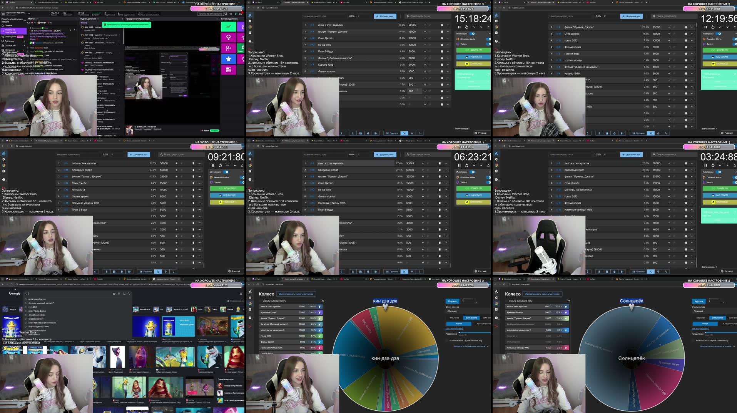Expand "Выбрать изображения в колесе"

click(469, 346)
